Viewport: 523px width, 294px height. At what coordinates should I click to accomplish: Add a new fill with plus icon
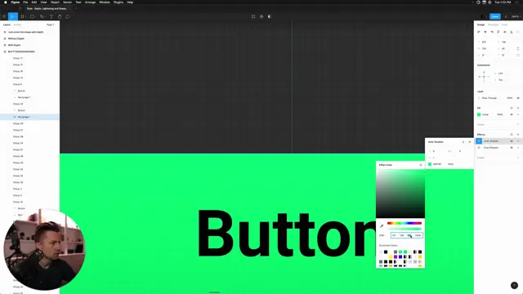click(518, 108)
